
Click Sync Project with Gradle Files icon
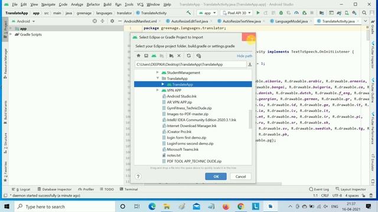pyautogui.click(x=339, y=13)
